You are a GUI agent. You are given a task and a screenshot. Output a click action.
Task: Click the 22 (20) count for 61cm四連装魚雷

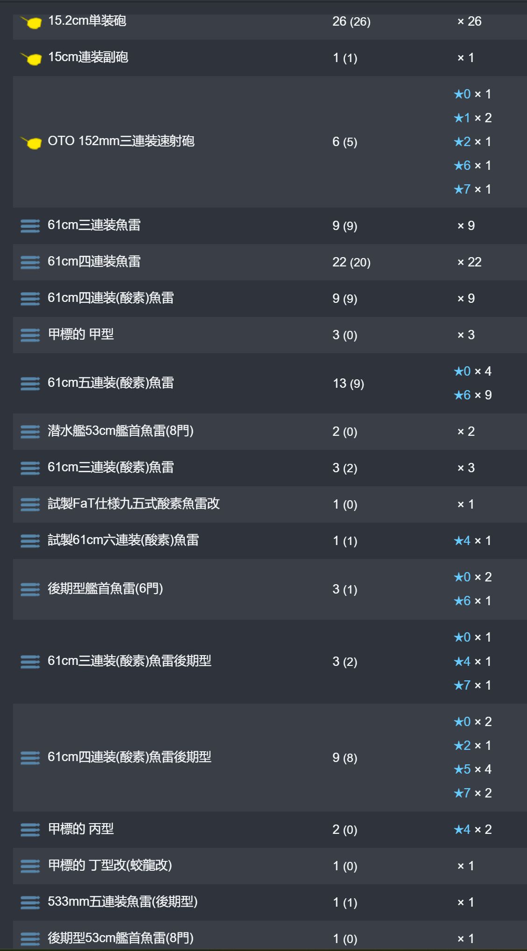point(351,262)
